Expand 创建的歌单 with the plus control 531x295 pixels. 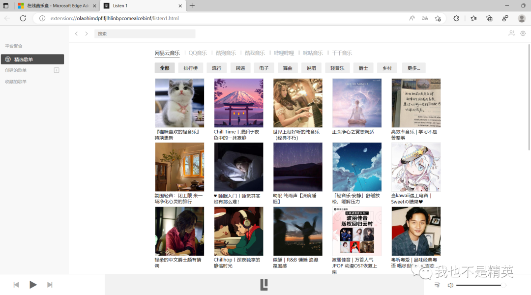(x=56, y=70)
